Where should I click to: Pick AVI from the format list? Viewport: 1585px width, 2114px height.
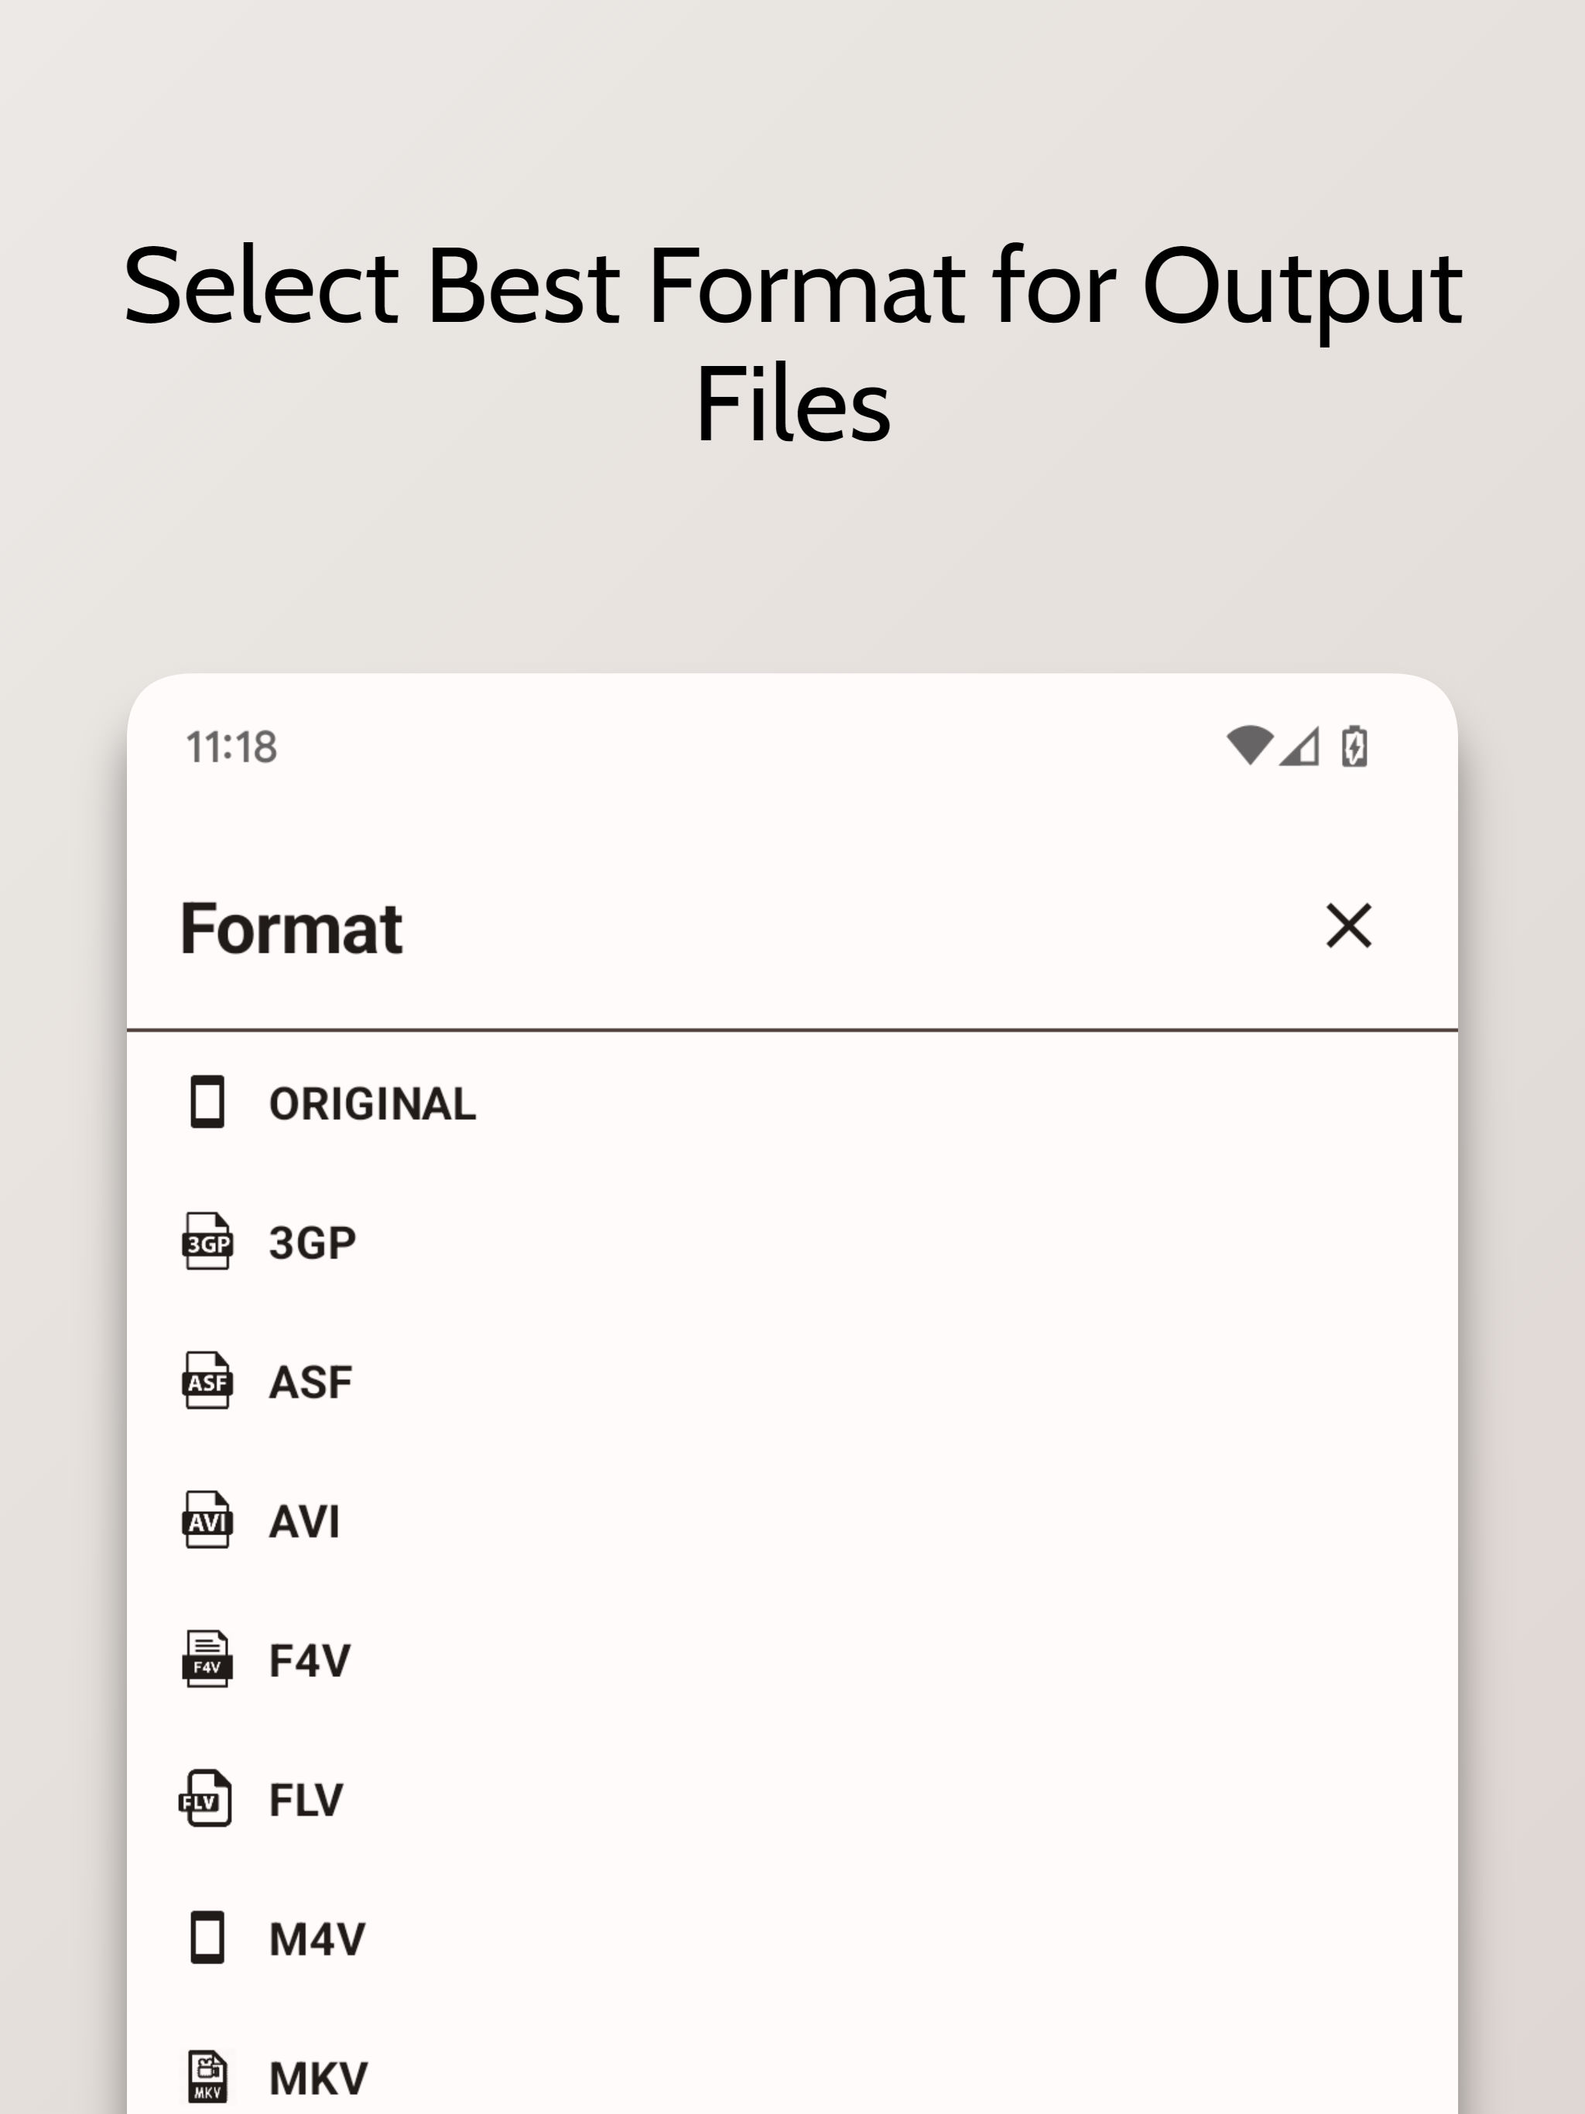304,1521
